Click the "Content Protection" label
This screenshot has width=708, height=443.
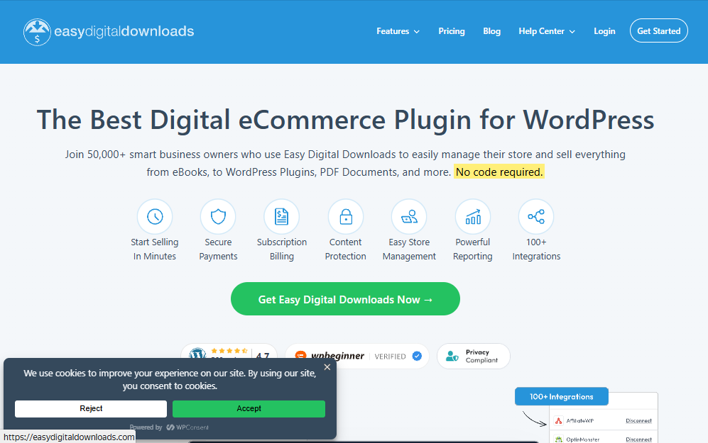pyautogui.click(x=345, y=249)
